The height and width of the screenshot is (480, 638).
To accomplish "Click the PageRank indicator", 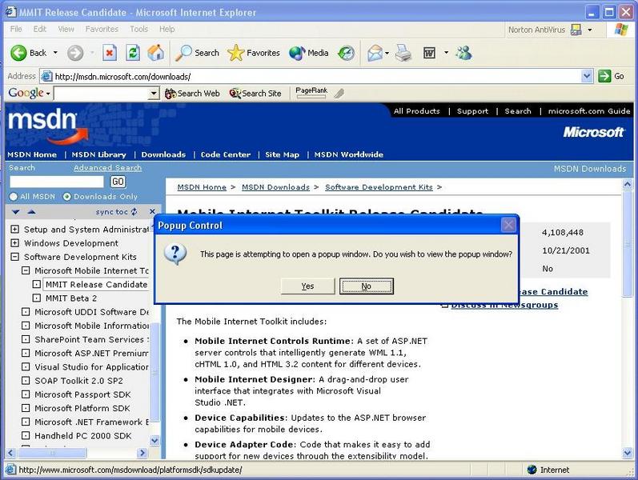I will coord(311,92).
